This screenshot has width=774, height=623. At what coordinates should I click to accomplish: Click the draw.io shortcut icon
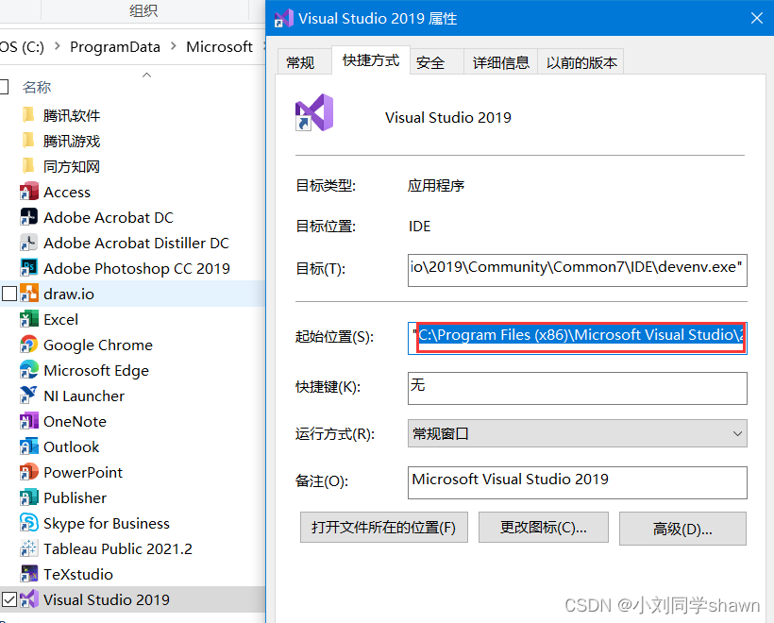29,294
